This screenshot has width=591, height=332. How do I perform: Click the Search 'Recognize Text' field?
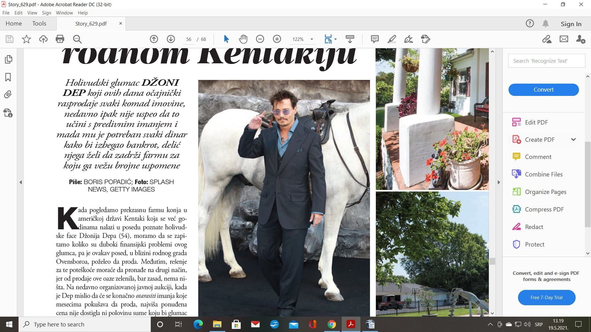(546, 61)
